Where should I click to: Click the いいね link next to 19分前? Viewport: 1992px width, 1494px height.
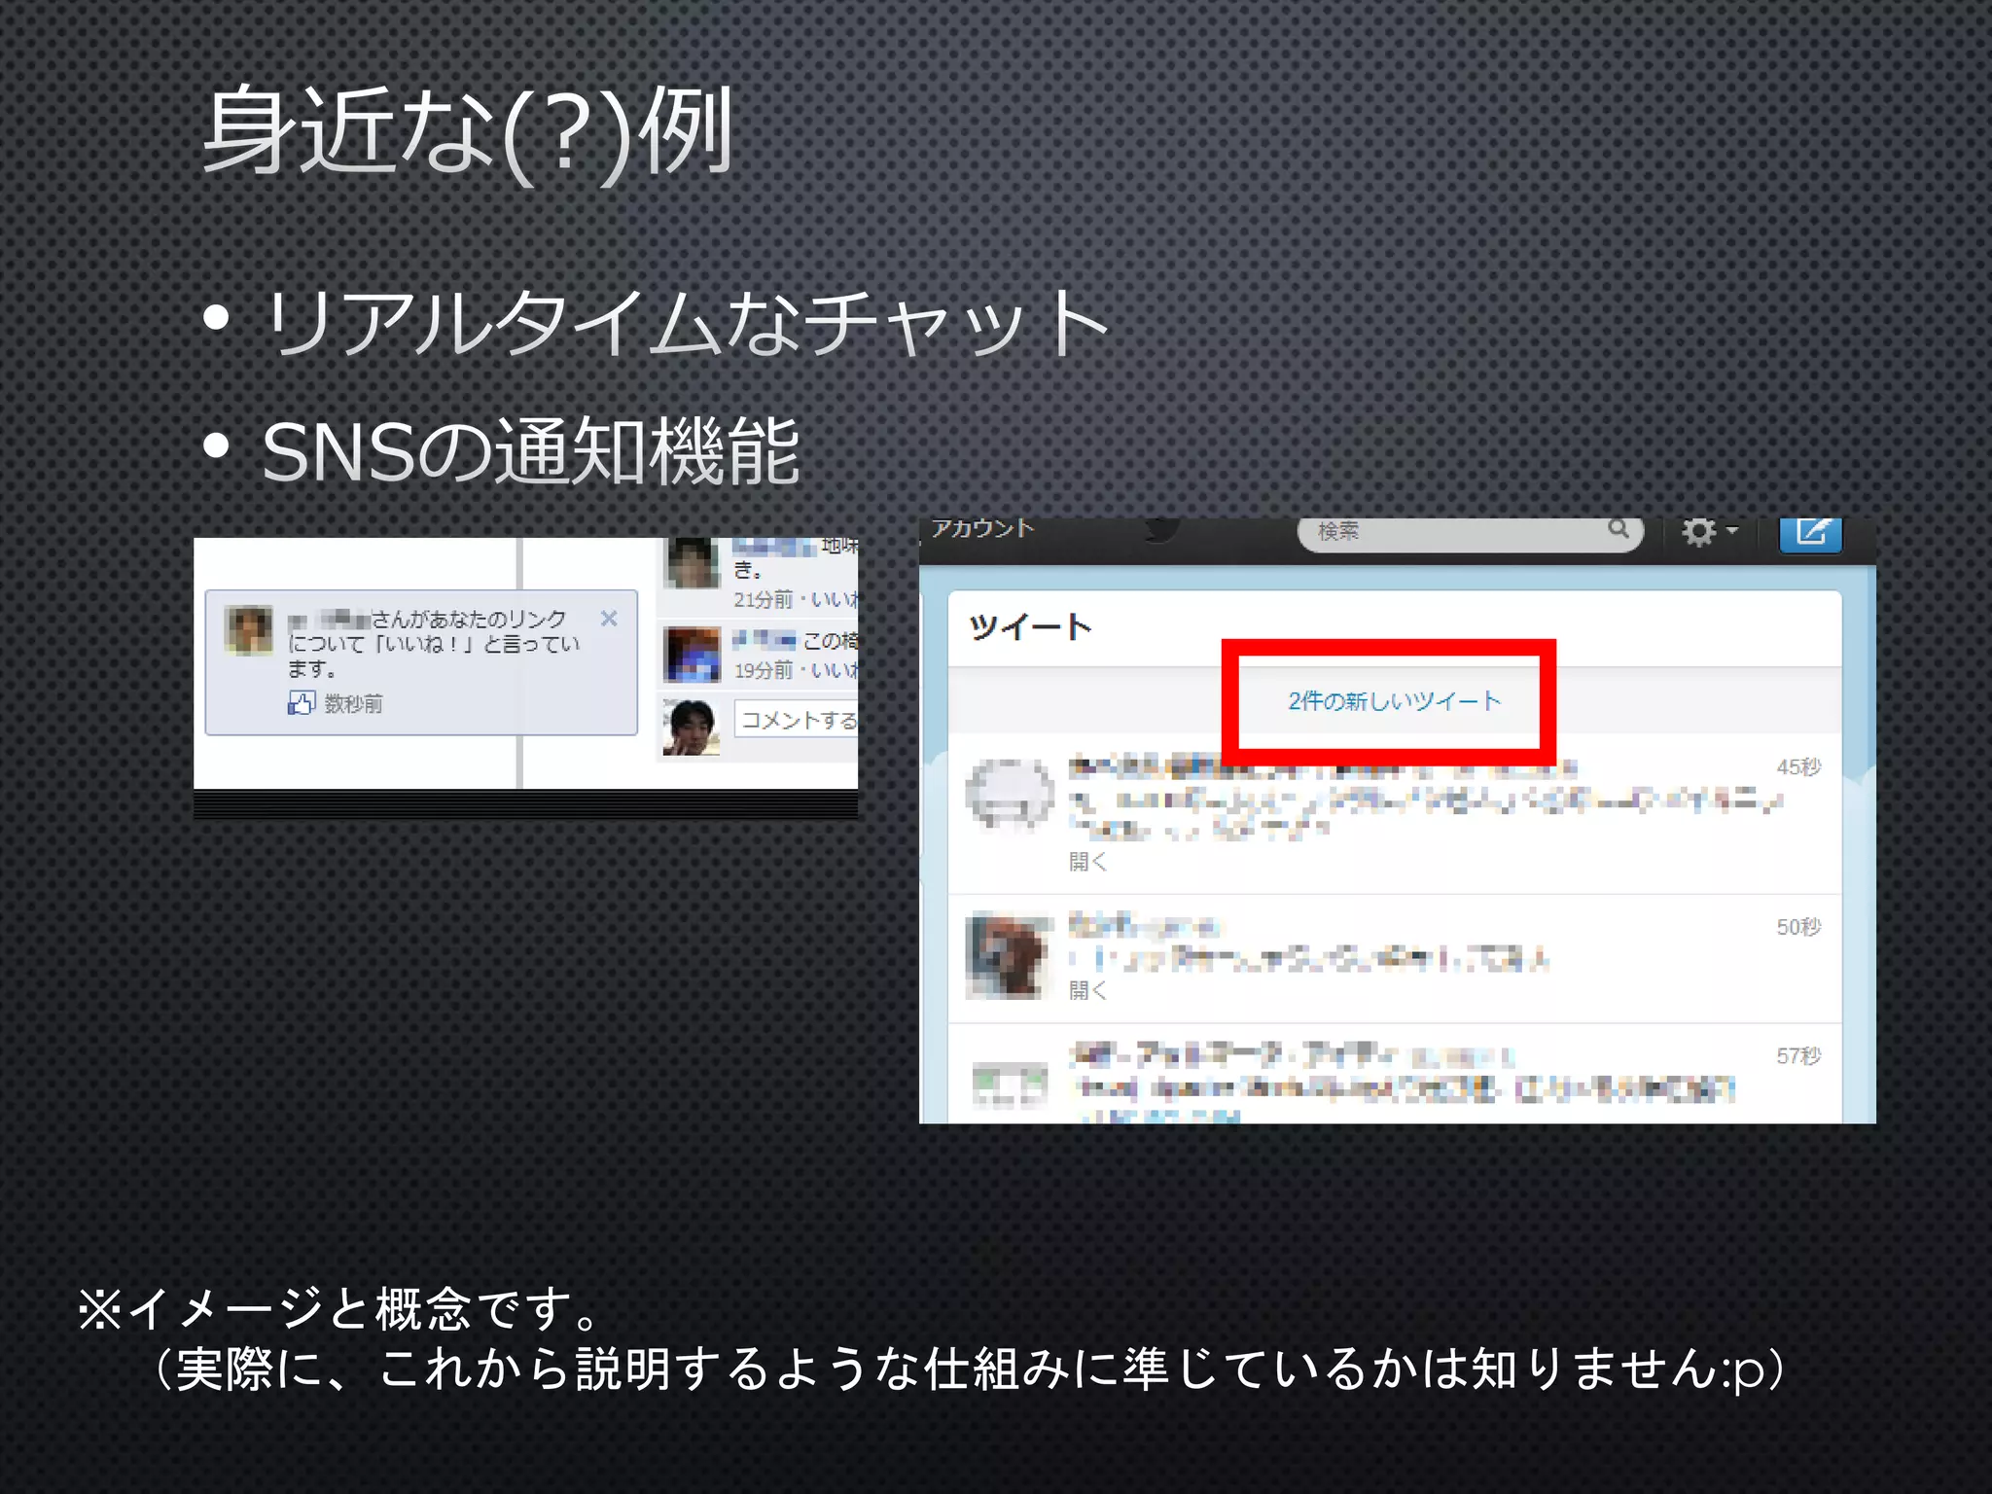click(835, 670)
